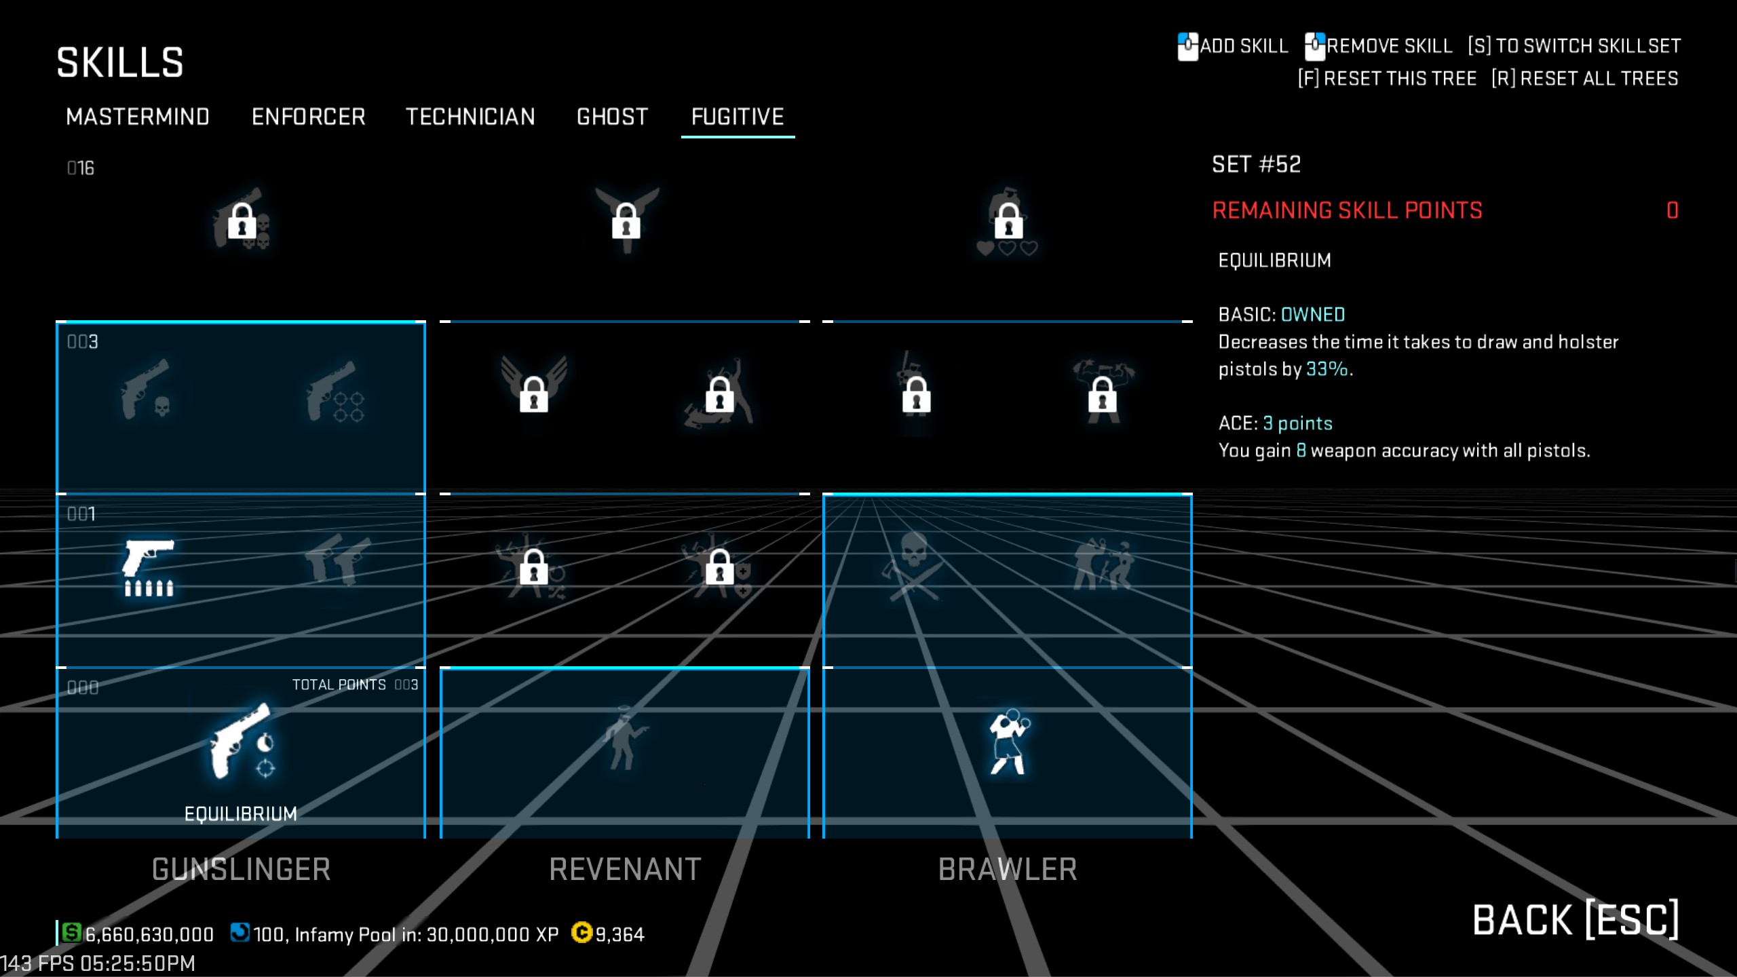Click Reset All Trees option
The width and height of the screenshot is (1737, 977).
tap(1584, 79)
